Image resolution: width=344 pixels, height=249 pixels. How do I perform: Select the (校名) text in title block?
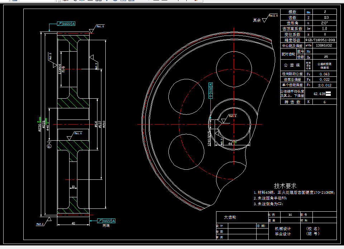pos(313,229)
